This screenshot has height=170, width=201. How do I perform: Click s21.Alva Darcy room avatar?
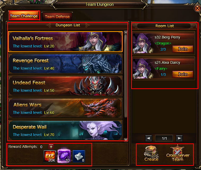click(142, 69)
